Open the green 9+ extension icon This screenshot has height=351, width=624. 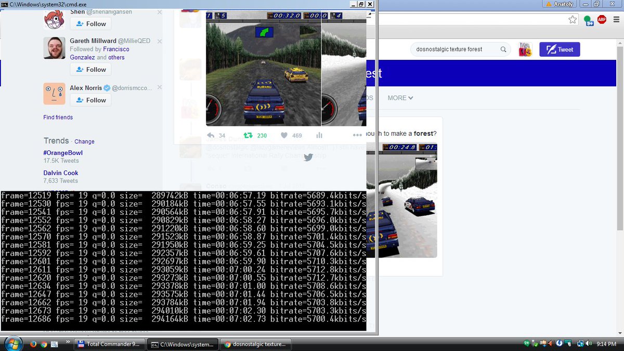pos(589,20)
